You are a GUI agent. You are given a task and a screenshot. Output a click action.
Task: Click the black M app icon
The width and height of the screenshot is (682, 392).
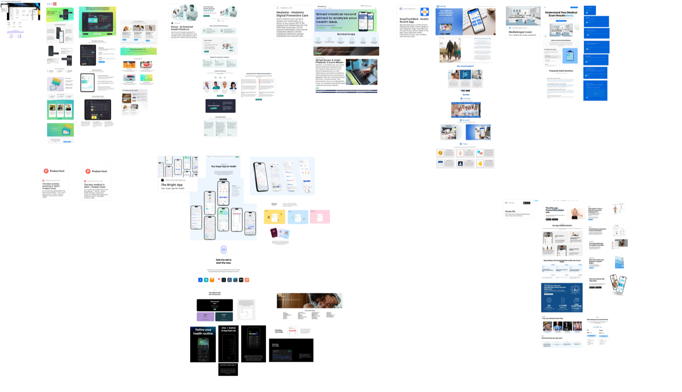click(x=241, y=280)
